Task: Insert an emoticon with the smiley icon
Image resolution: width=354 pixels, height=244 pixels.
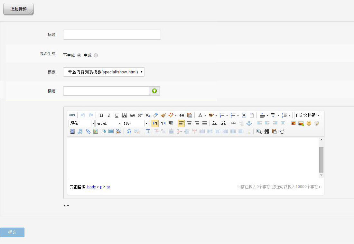Action: coord(309,123)
